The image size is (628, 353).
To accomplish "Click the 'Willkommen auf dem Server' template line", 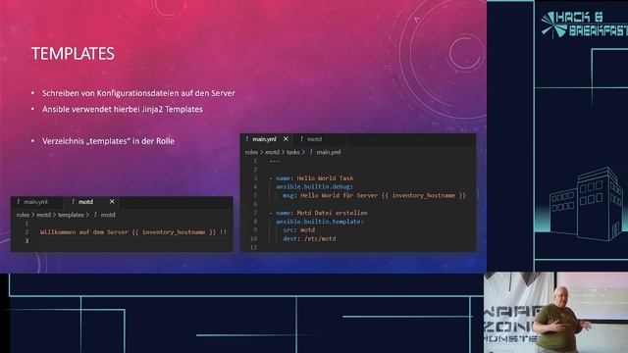I will 133,232.
